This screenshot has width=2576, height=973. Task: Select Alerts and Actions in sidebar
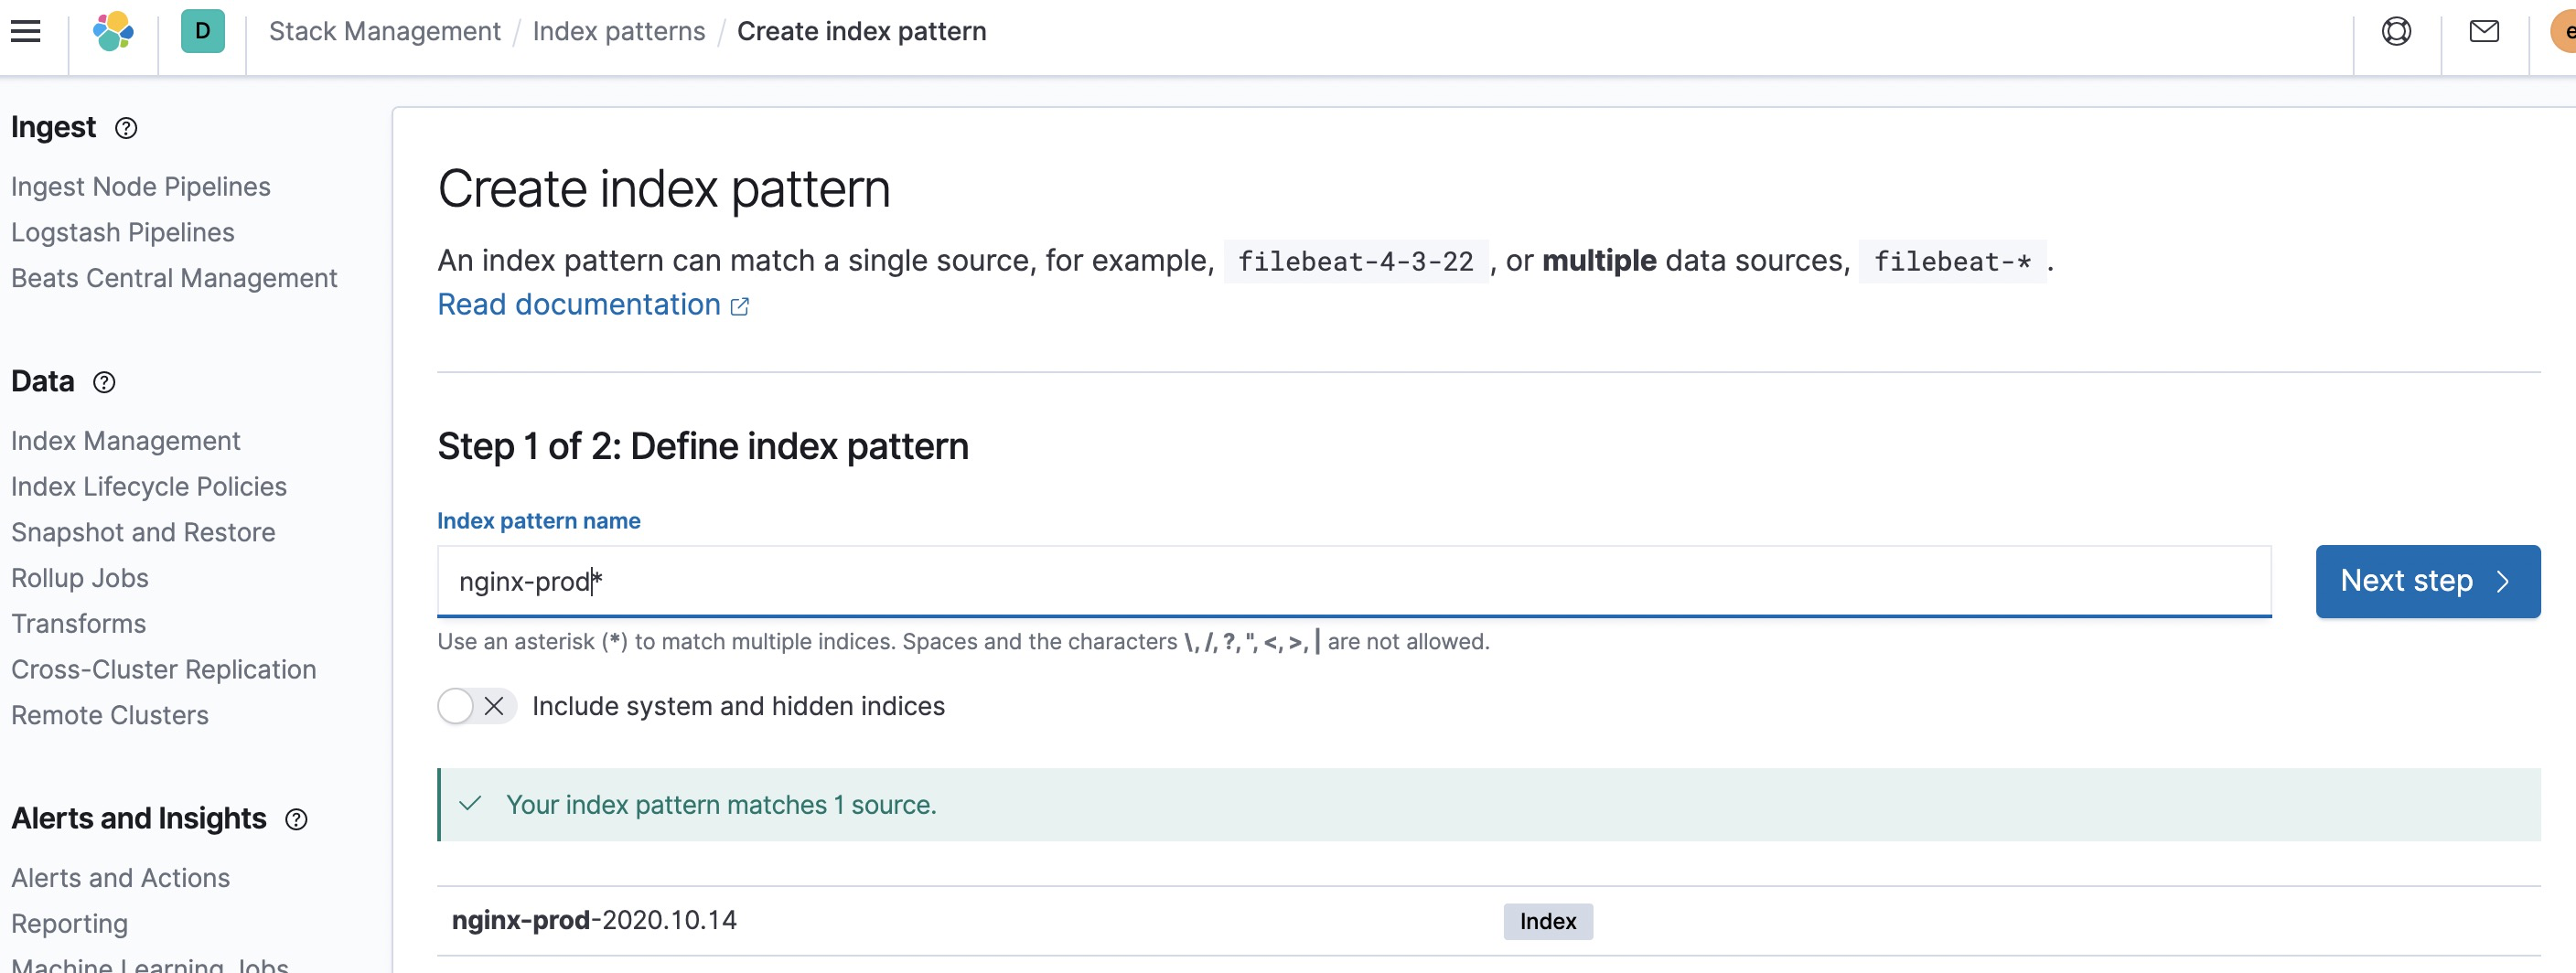point(121,877)
